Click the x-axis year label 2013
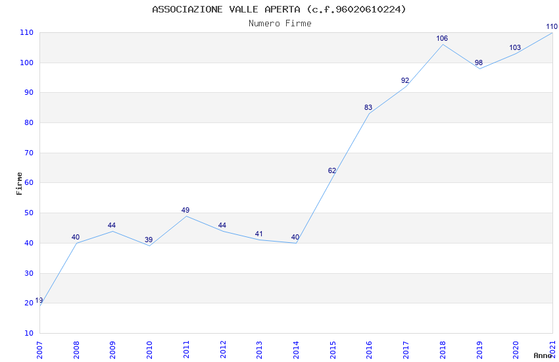Viewport: 559px width, 362px height. pos(260,349)
